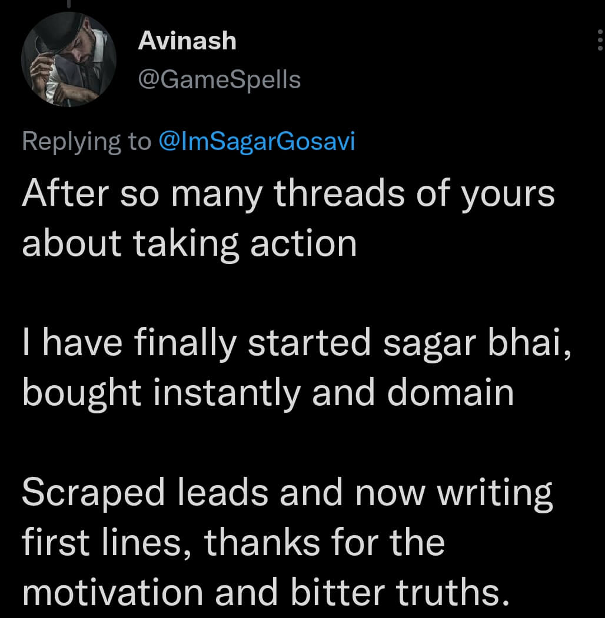
Task: Click the line "bought instantly and domain"
Action: point(268,393)
